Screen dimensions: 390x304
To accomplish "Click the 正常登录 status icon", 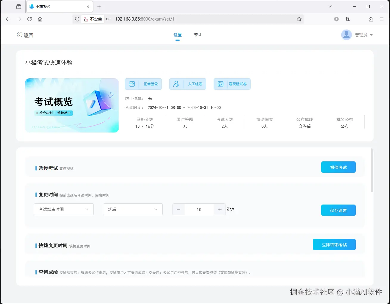I will point(131,84).
